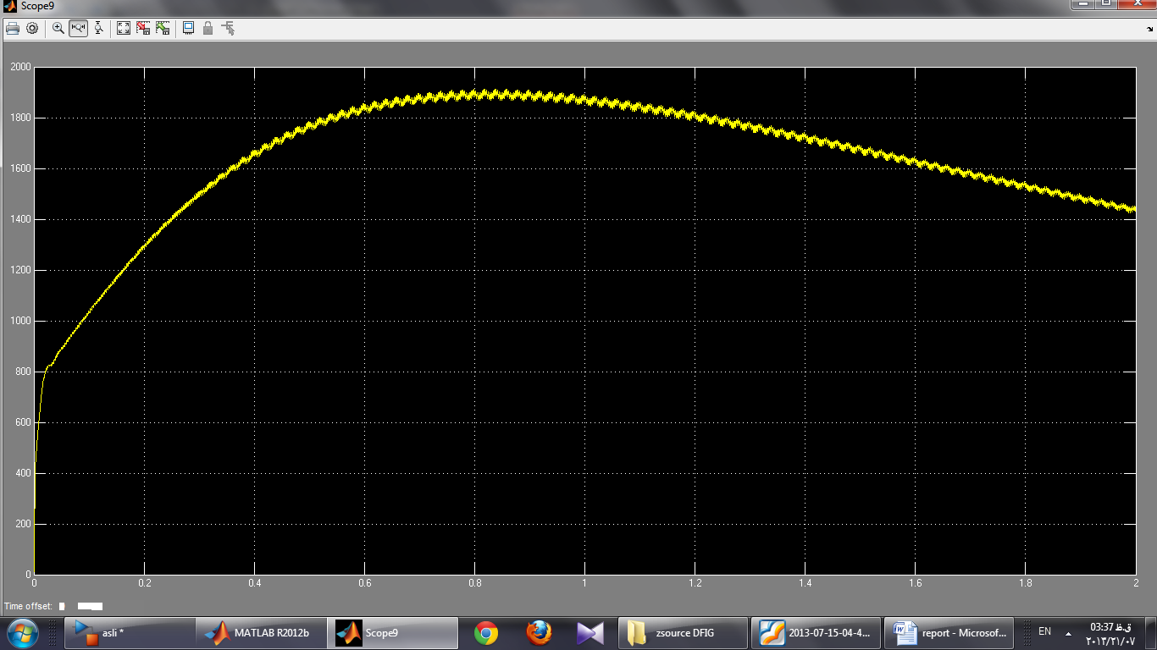Click the Autoscale axes icon
The height and width of the screenshot is (650, 1157).
[124, 28]
